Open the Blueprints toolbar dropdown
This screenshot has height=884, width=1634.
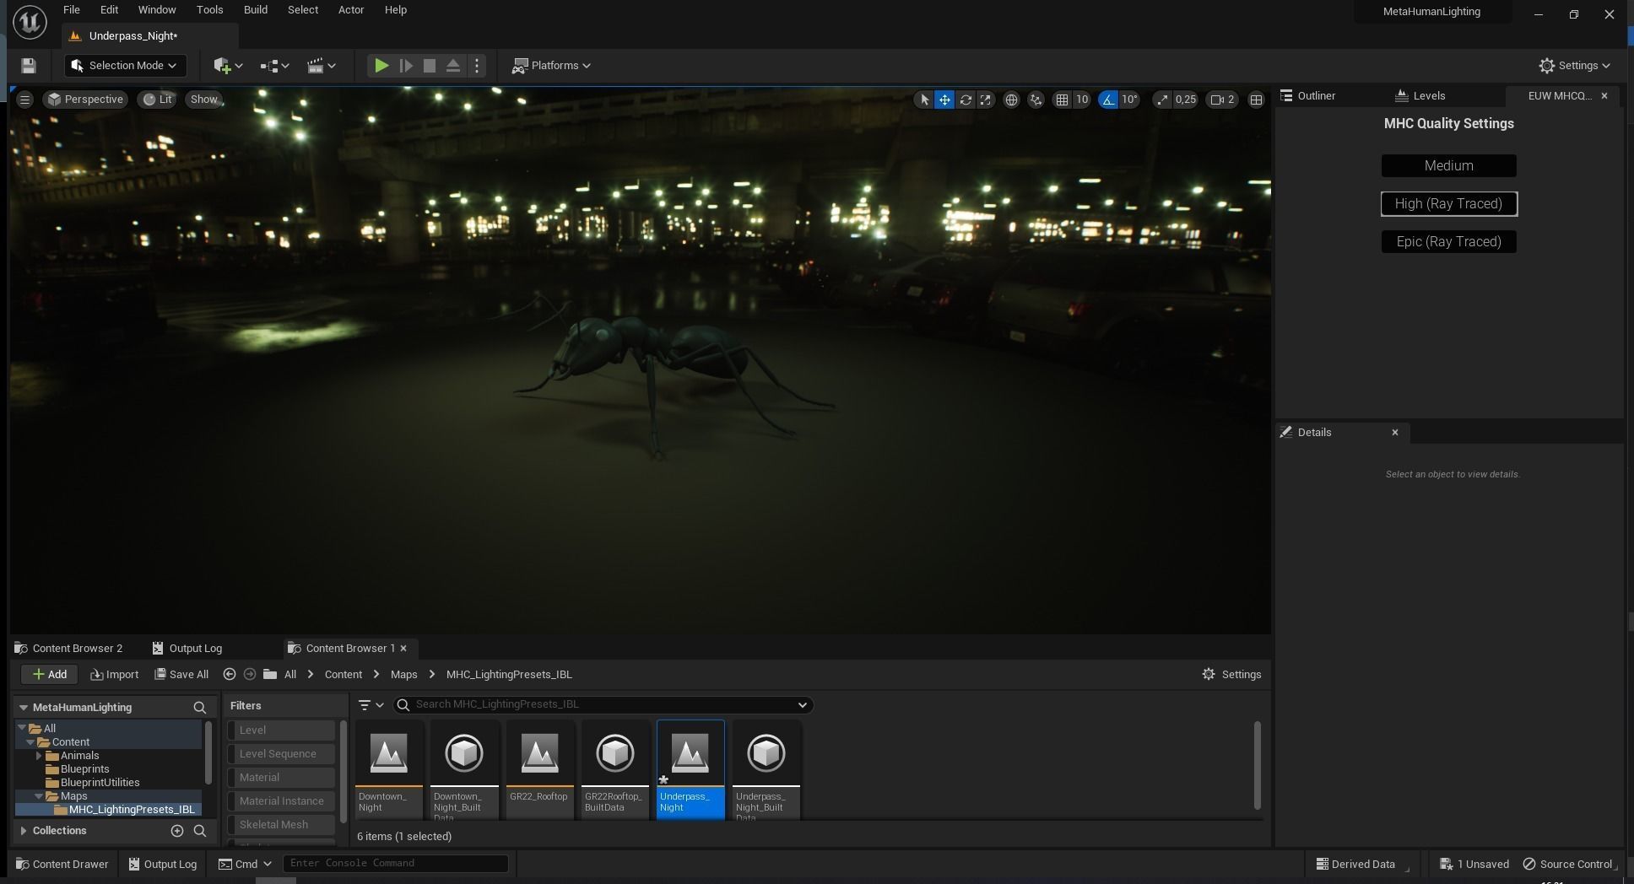274,66
